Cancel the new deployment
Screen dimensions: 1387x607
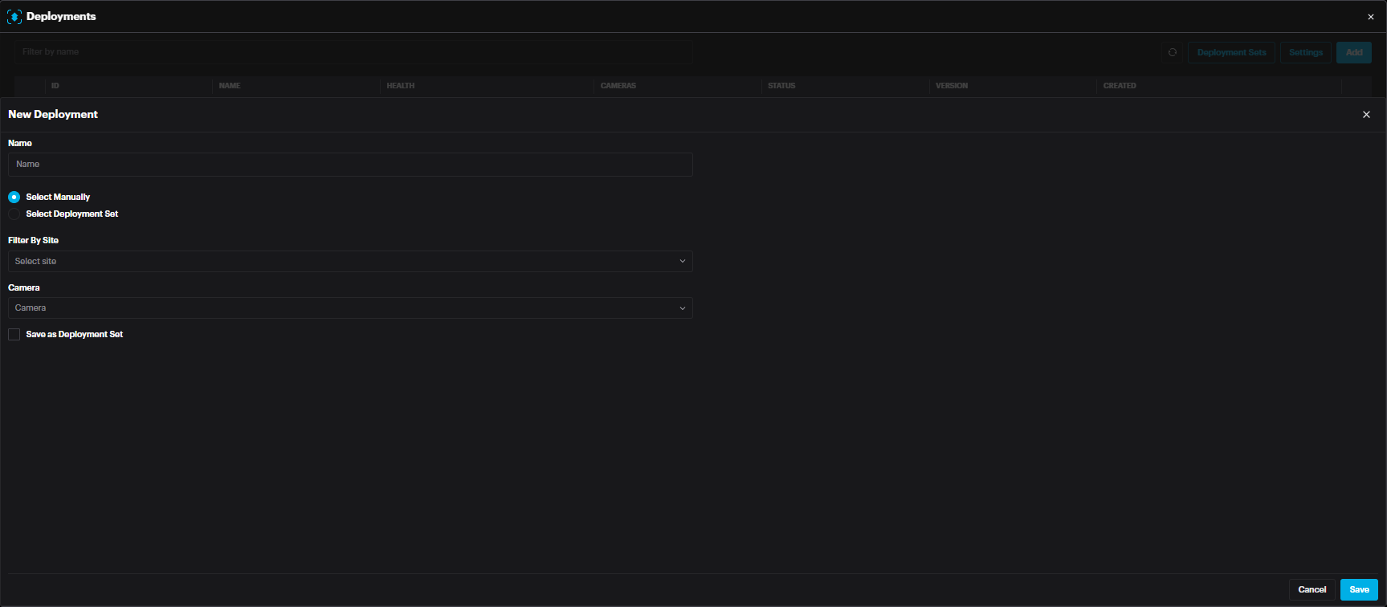1312,589
